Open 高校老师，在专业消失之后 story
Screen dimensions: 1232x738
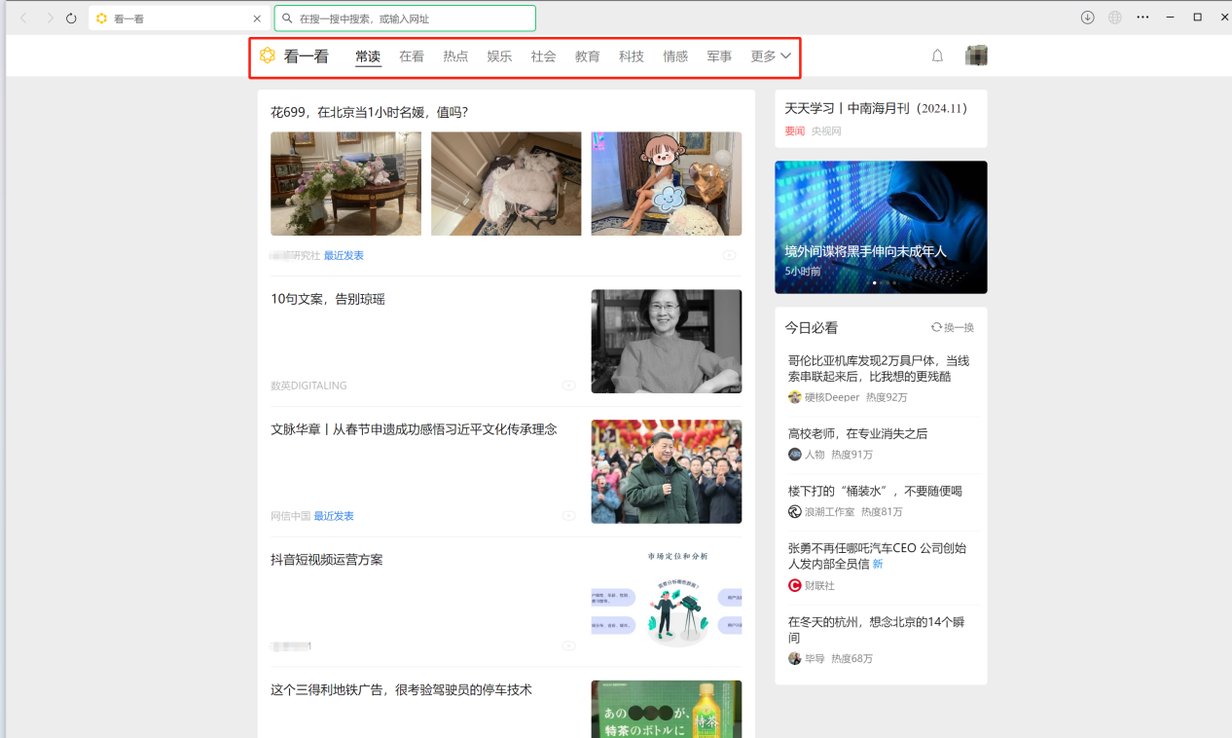click(858, 433)
